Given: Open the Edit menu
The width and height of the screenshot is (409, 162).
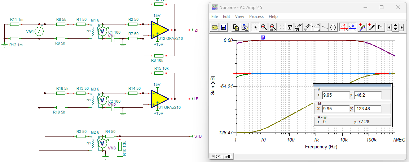Looking at the screenshot, I should pos(227,17).
